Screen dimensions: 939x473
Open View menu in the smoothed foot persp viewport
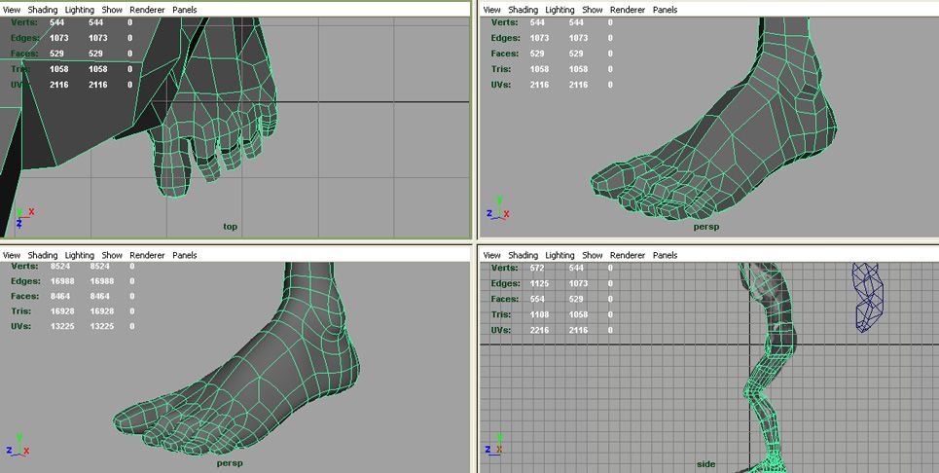click(13, 255)
